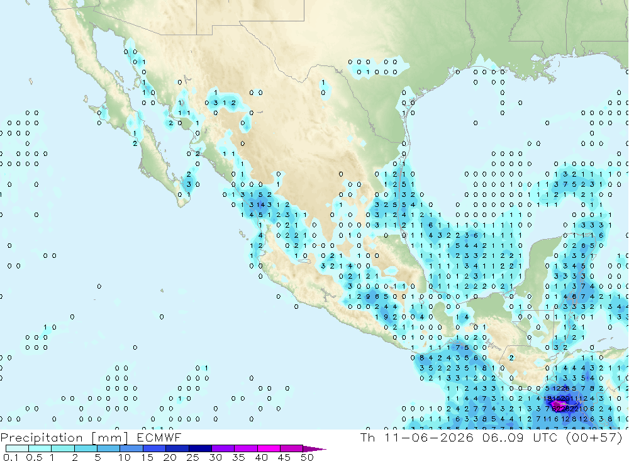Click the '(00+57)' forecast offset text
The image size is (629, 461).
[594, 437]
